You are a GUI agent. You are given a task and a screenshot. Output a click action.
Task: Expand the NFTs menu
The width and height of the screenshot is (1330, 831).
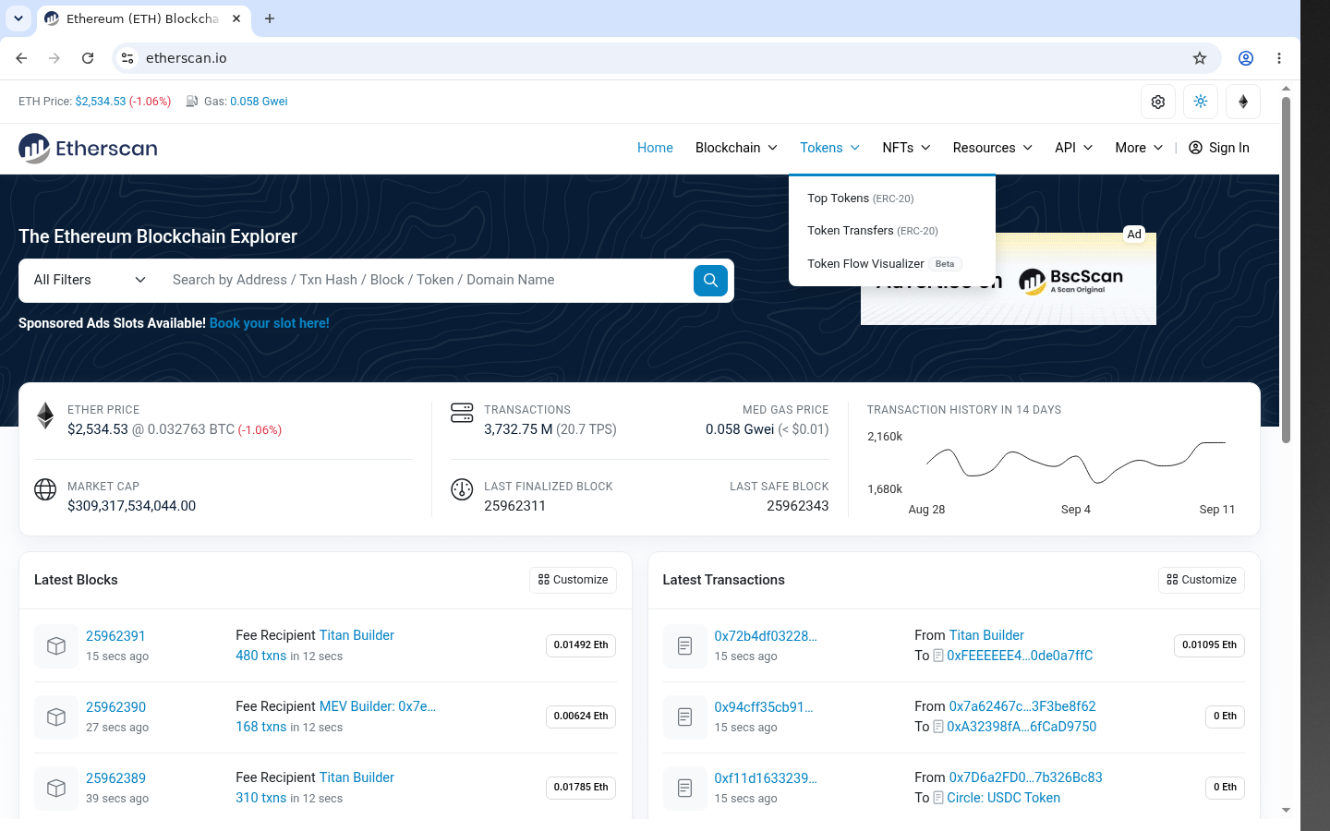click(x=906, y=148)
